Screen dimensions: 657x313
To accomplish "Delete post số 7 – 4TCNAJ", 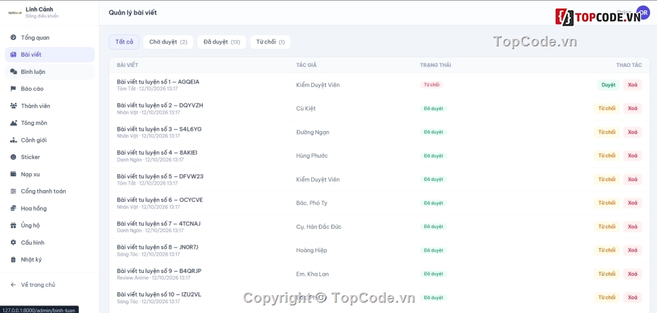I will pos(633,227).
